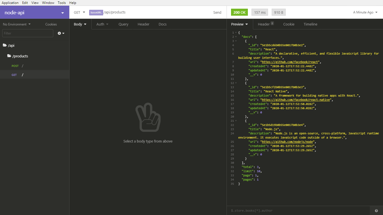
Task: Click the baseURL environment variable tag
Action: (x=96, y=13)
